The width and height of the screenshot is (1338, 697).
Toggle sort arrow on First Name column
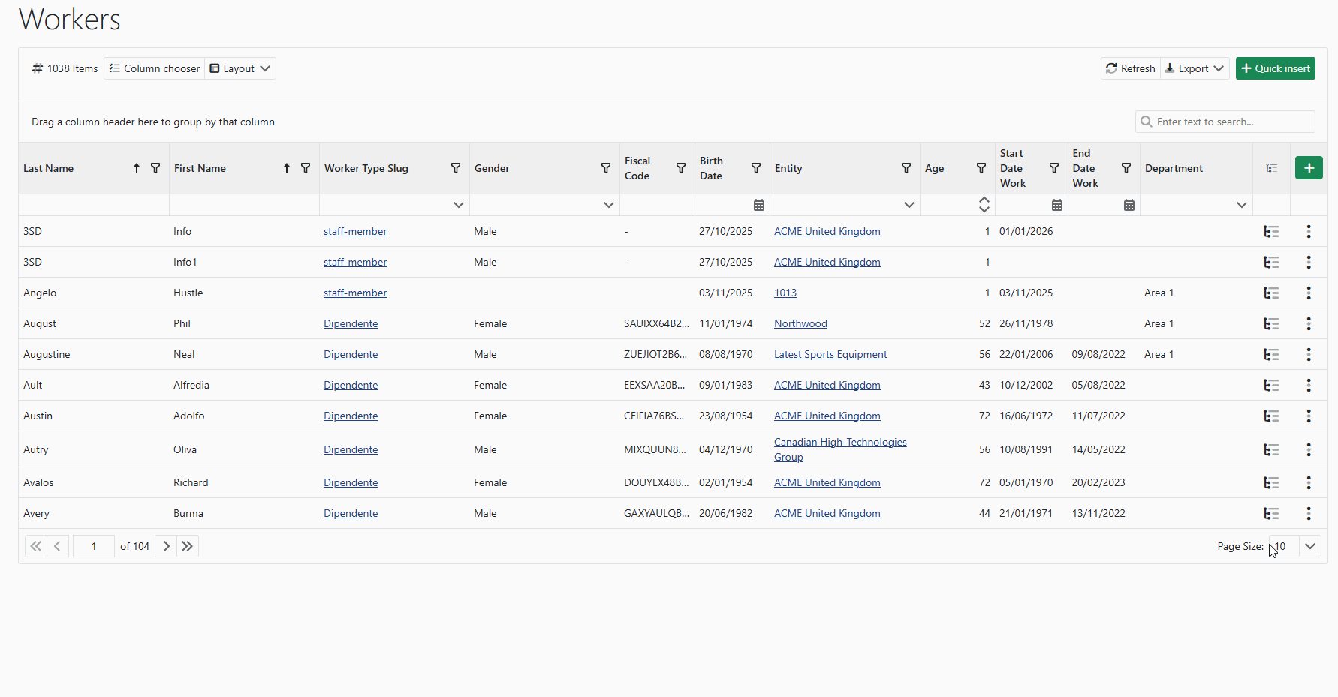tap(287, 168)
